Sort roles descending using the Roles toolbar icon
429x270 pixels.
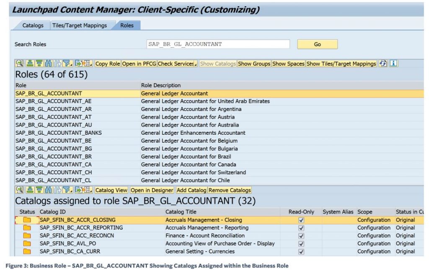point(39,63)
